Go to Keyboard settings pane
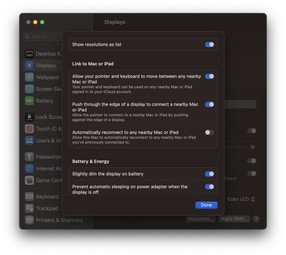Viewport: 286px width, 255px height. tap(47, 197)
